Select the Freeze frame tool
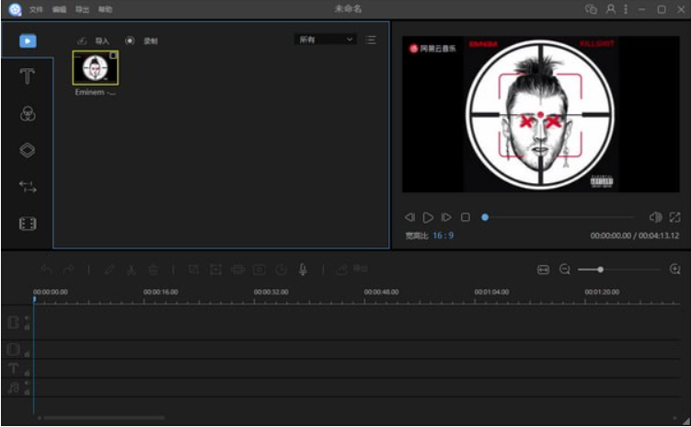The width and height of the screenshot is (691, 427). [x=259, y=270]
